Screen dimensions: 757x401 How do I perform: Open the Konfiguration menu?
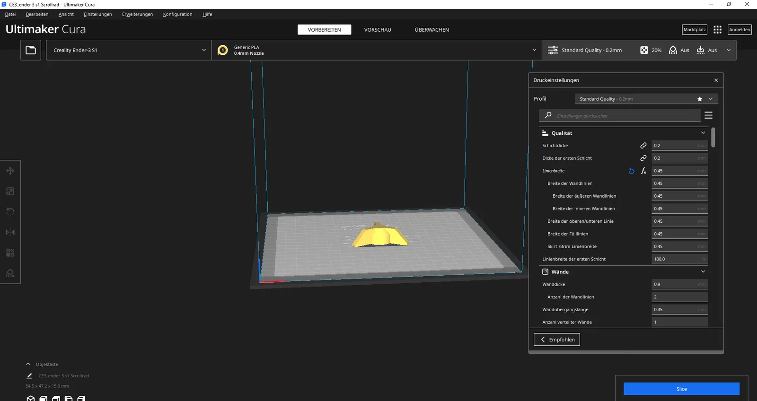[177, 14]
